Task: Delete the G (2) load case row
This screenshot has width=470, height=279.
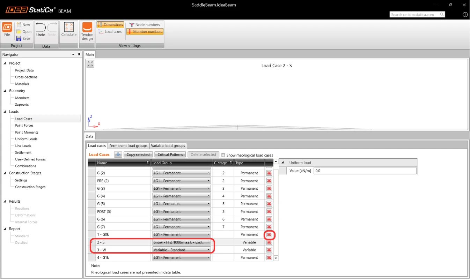Action: [x=269, y=173]
